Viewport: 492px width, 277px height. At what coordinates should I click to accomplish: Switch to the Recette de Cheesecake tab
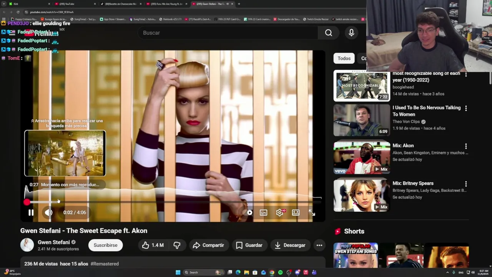[120, 4]
